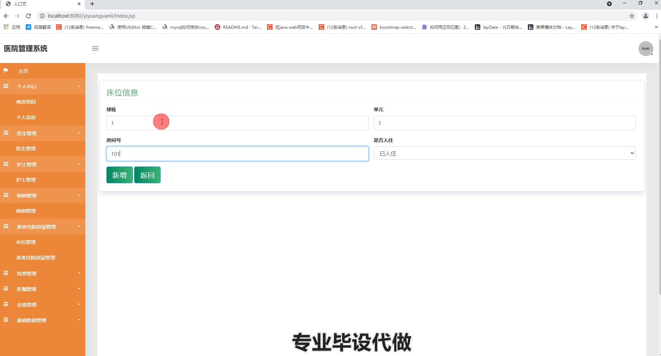
Task: Collapse the 个人中心 menu group
Action: click(x=43, y=86)
